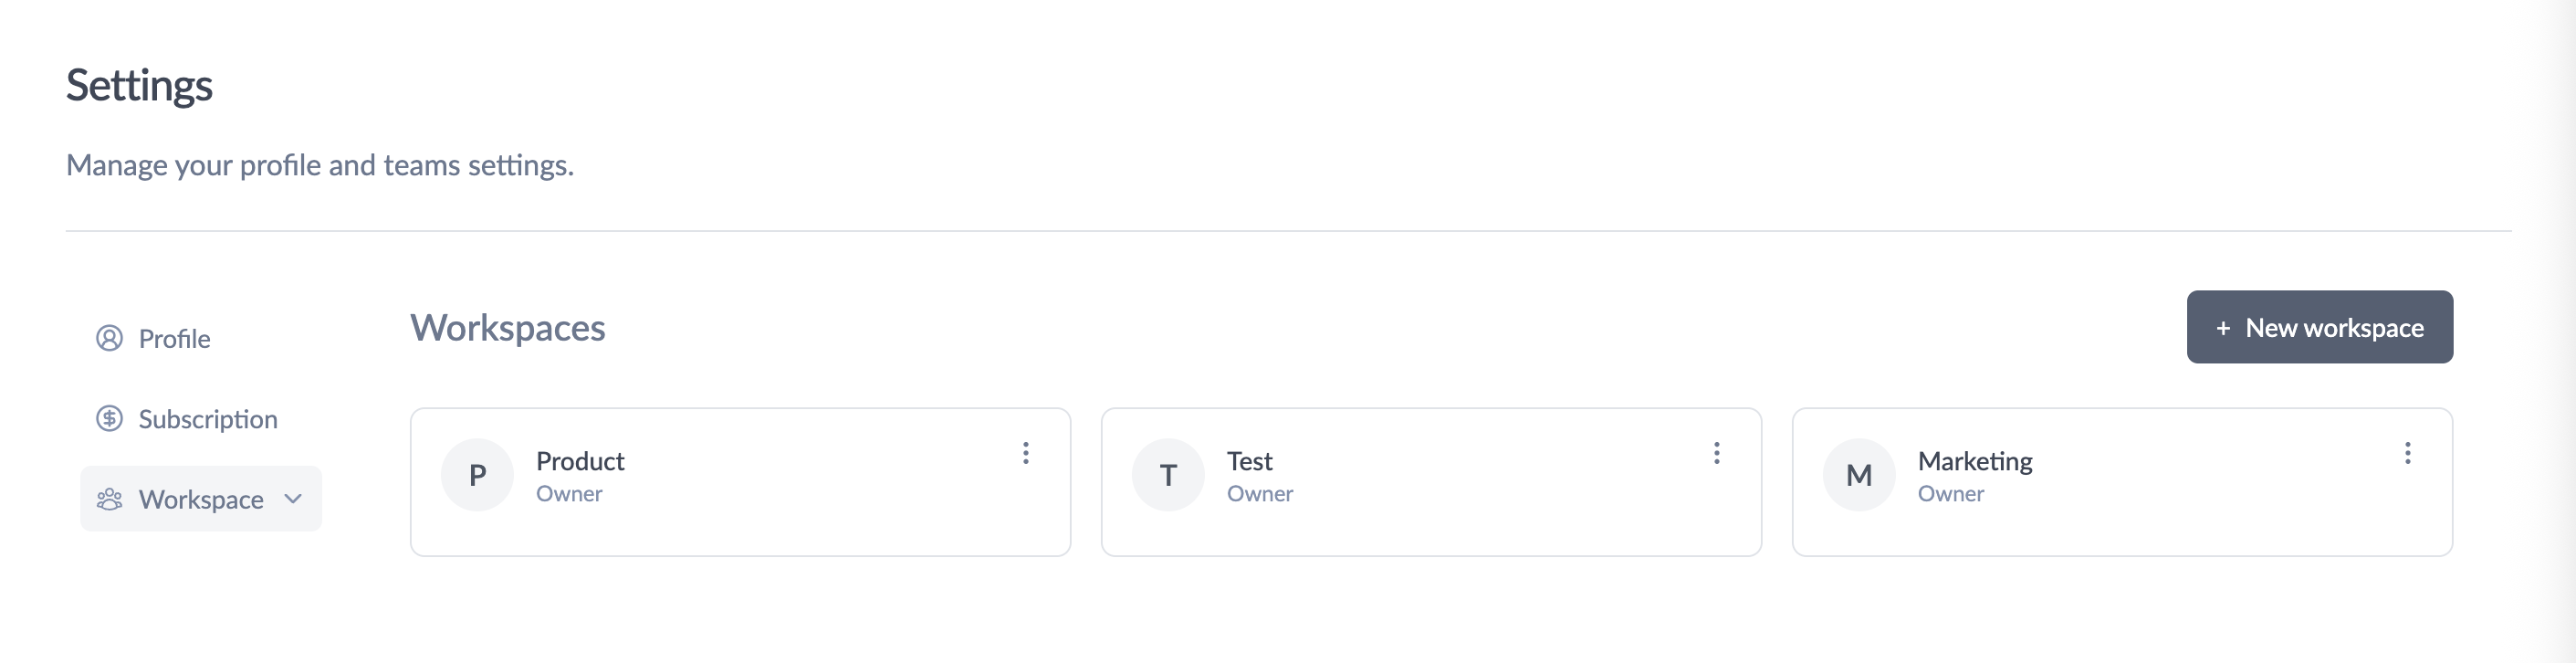This screenshot has width=2576, height=663.
Task: Select the Workspace sidebar label
Action: 201,499
